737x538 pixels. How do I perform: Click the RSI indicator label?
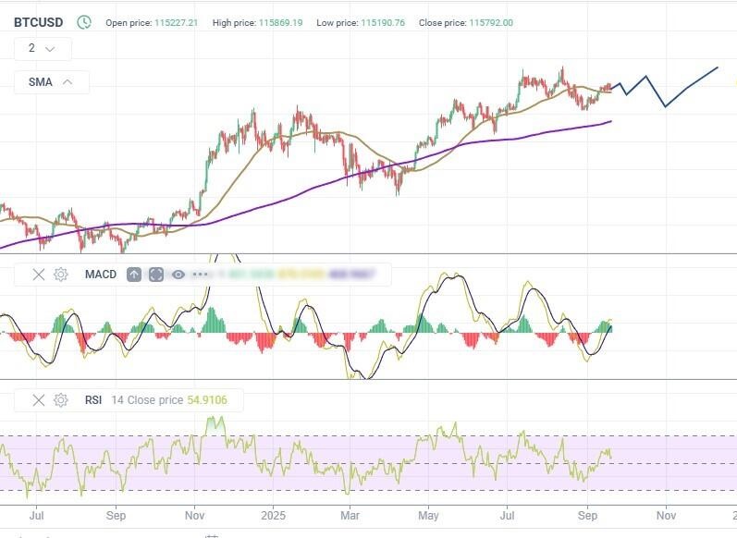93,400
